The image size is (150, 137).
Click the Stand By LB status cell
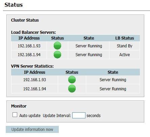click(124, 46)
